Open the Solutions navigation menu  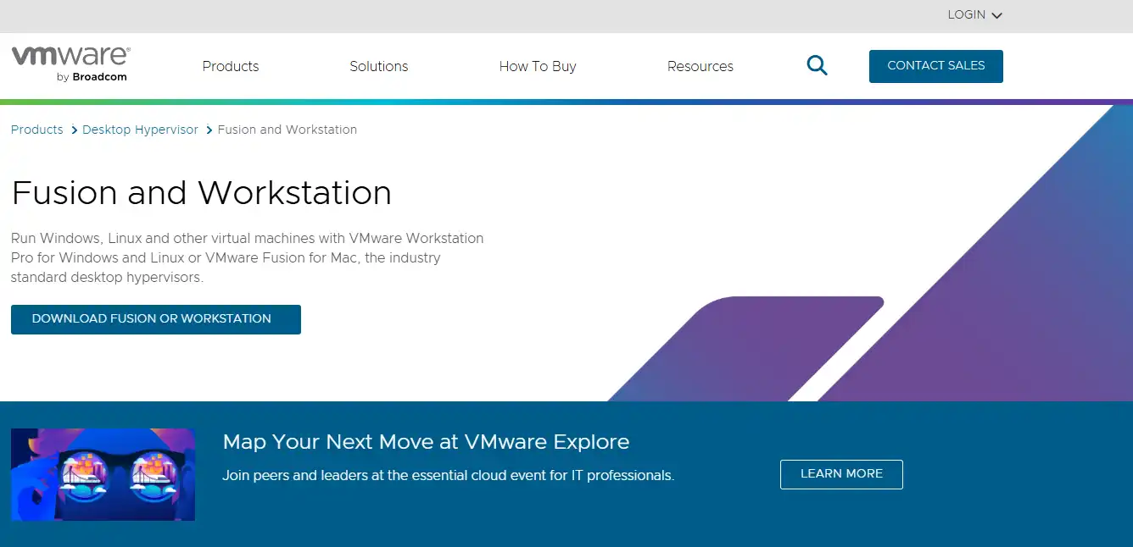[x=379, y=66]
